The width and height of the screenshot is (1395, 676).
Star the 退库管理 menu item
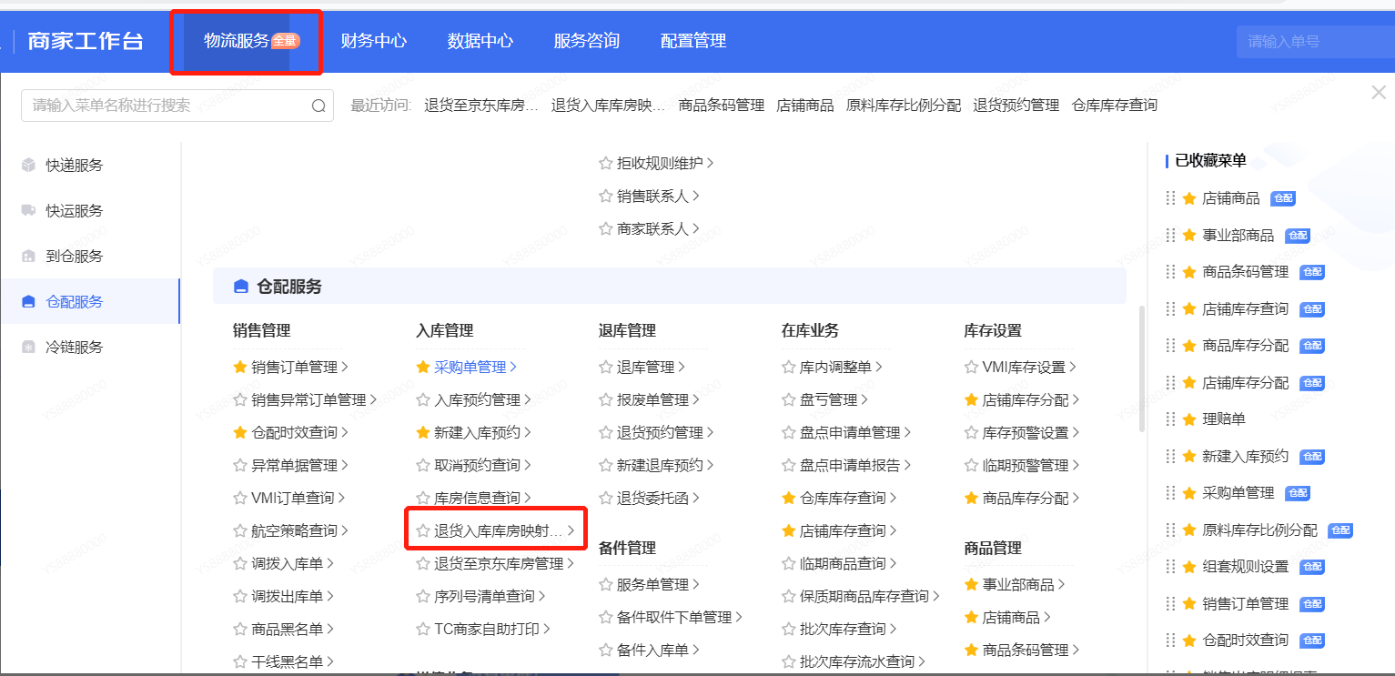point(606,368)
